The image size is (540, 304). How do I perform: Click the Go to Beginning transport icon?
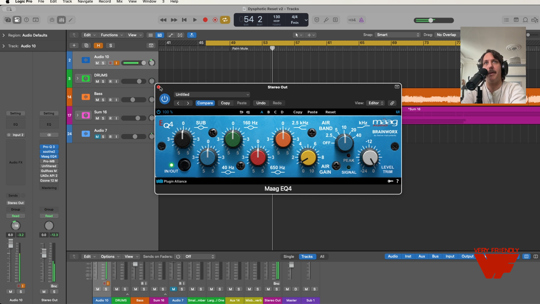184,20
